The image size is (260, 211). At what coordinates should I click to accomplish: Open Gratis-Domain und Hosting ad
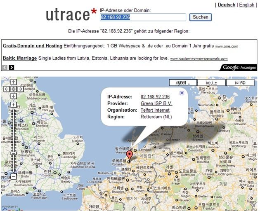click(33, 46)
